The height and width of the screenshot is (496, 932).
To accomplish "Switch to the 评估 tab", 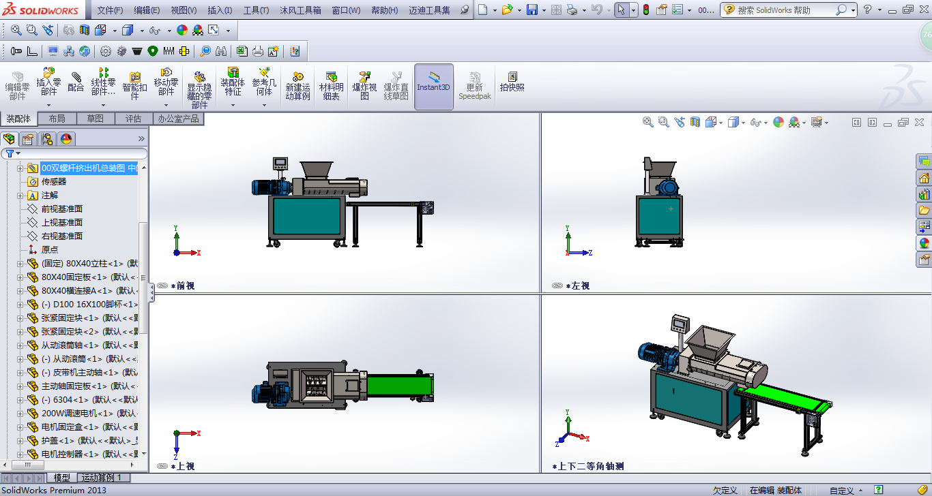I will coord(134,119).
